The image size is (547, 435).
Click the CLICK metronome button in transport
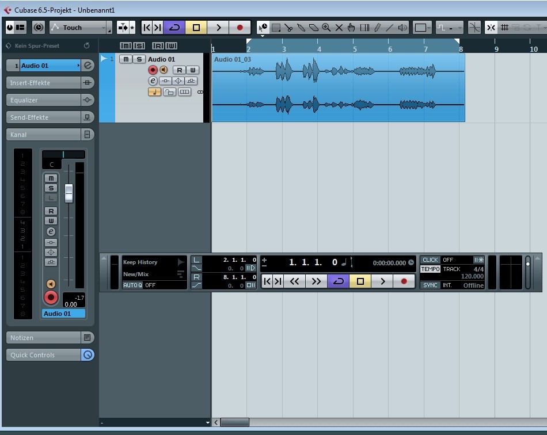click(430, 260)
